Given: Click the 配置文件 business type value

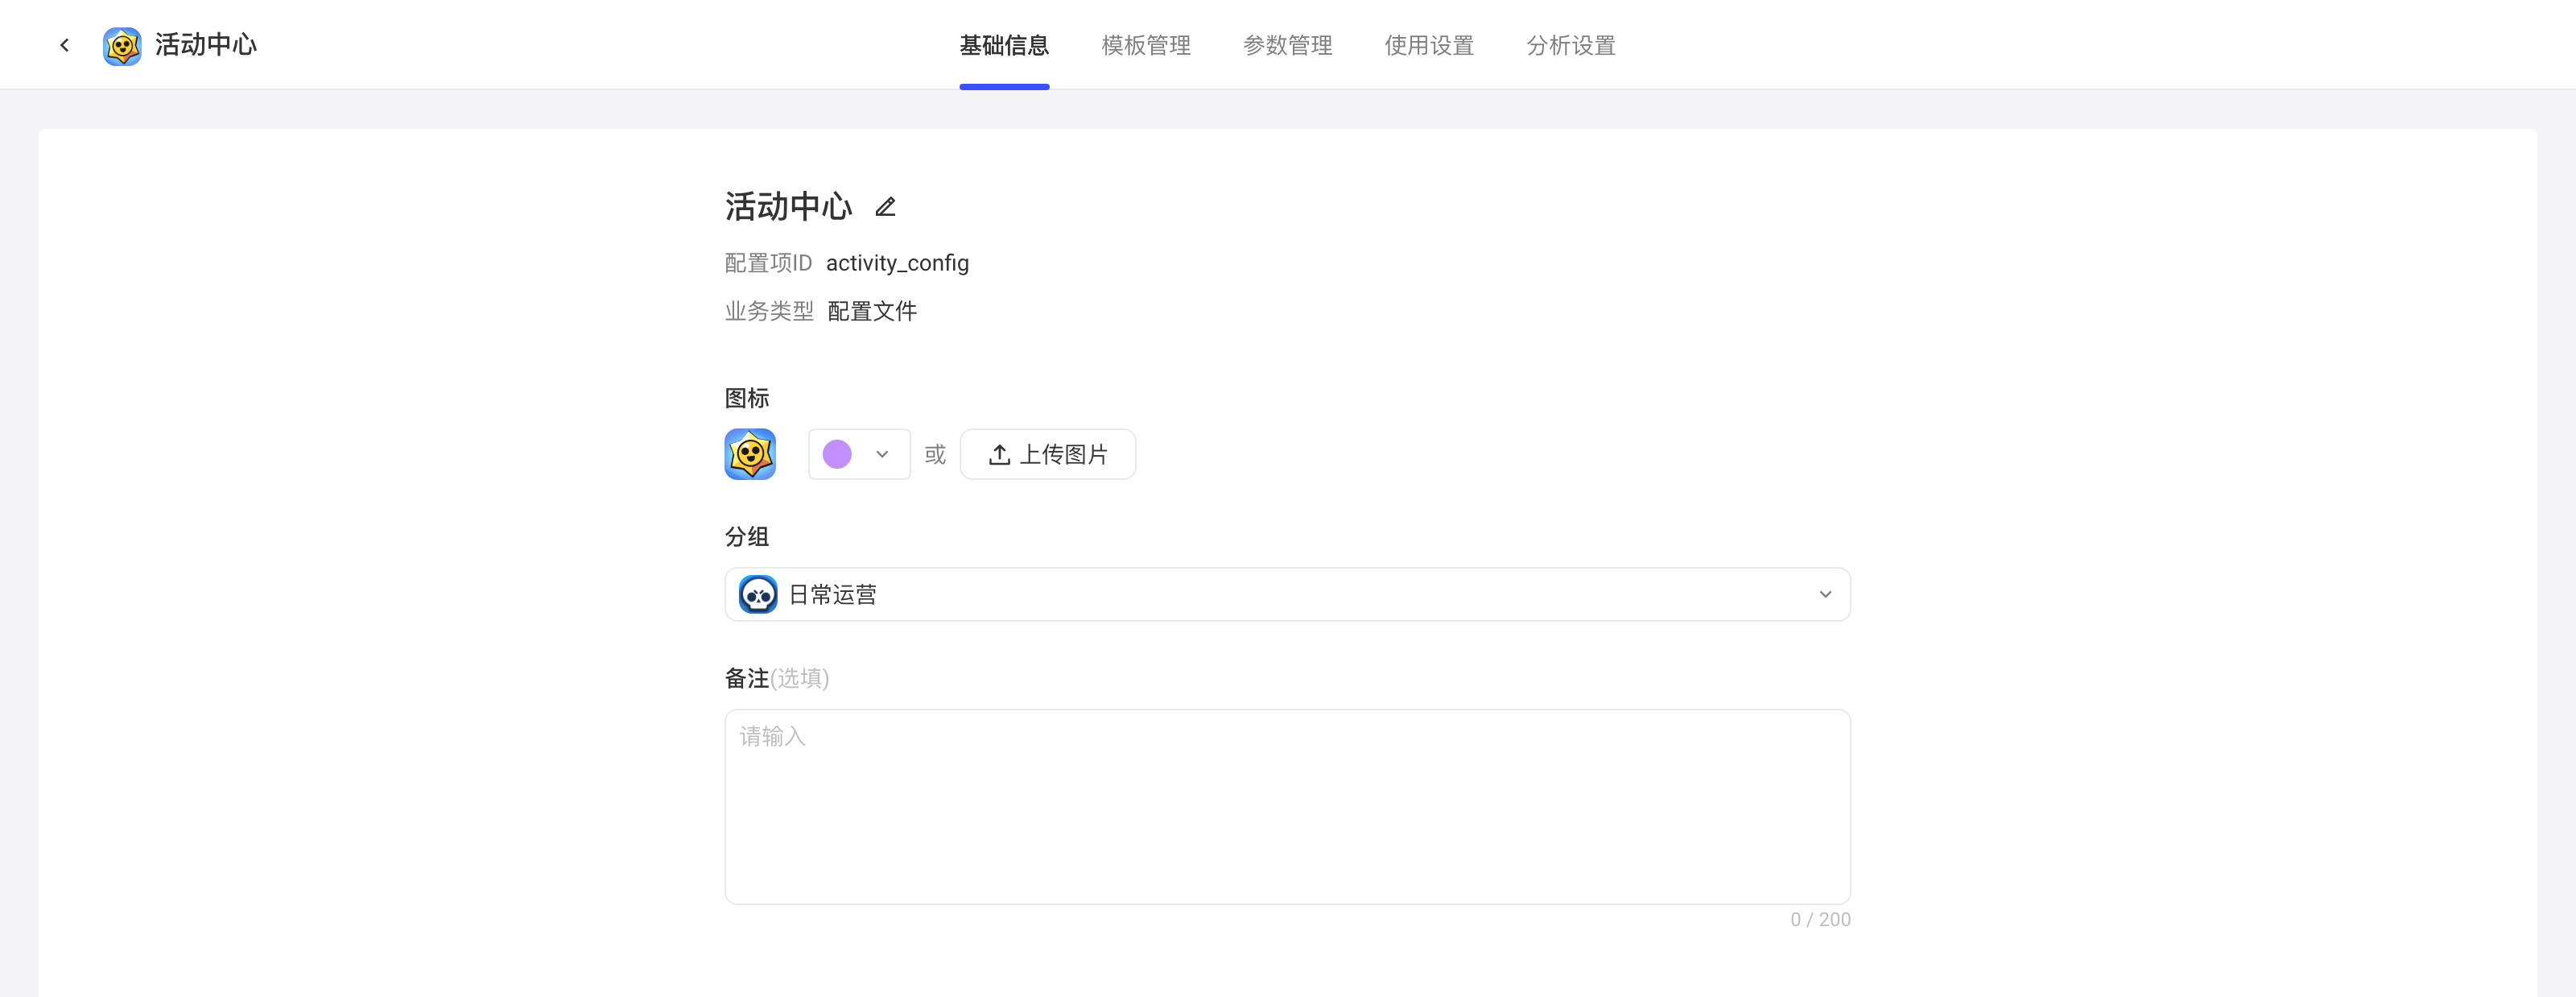Looking at the screenshot, I should pyautogui.click(x=872, y=311).
